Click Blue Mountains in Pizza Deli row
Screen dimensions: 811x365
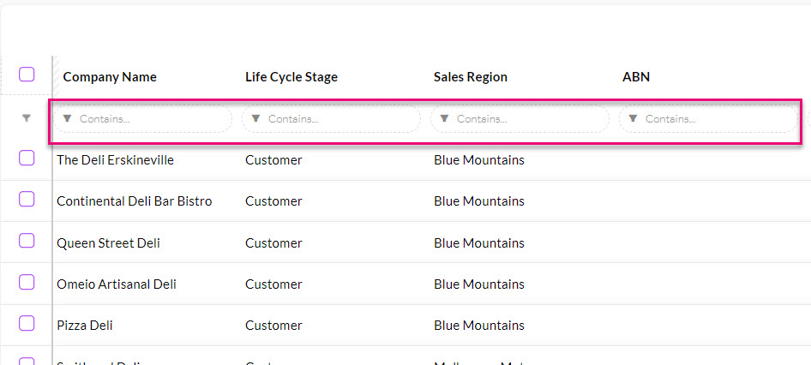click(x=479, y=326)
